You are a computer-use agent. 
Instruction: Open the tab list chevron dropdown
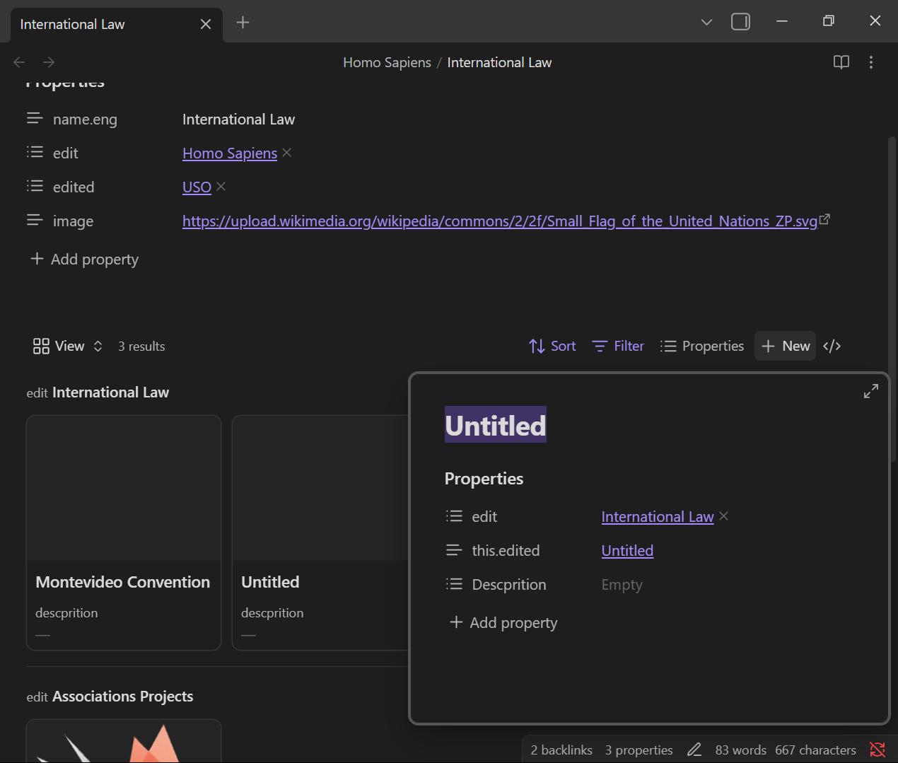[x=706, y=22]
